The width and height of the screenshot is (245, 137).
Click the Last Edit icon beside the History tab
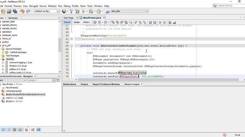click(x=95, y=22)
